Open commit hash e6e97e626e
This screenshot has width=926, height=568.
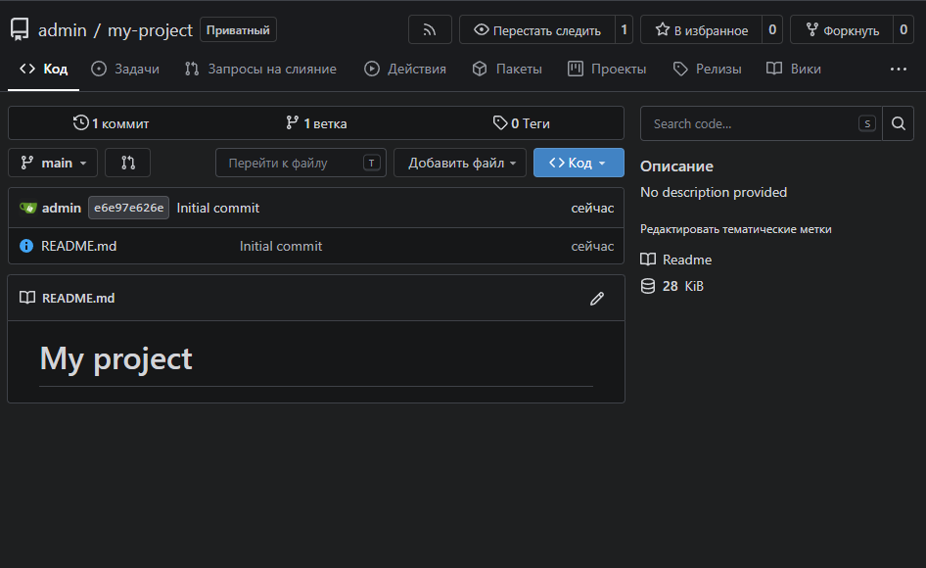click(129, 208)
